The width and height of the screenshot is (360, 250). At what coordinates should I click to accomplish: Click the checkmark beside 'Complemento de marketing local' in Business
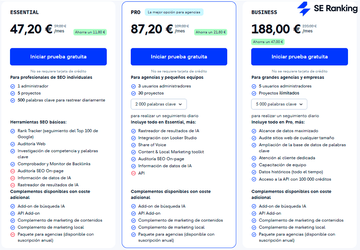pos(253,227)
